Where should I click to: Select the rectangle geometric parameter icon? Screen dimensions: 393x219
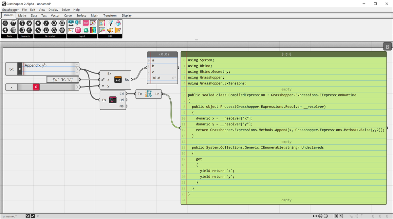click(x=46, y=30)
